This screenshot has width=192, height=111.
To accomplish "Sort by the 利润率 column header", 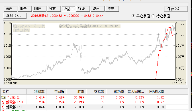I will point(36,92).
